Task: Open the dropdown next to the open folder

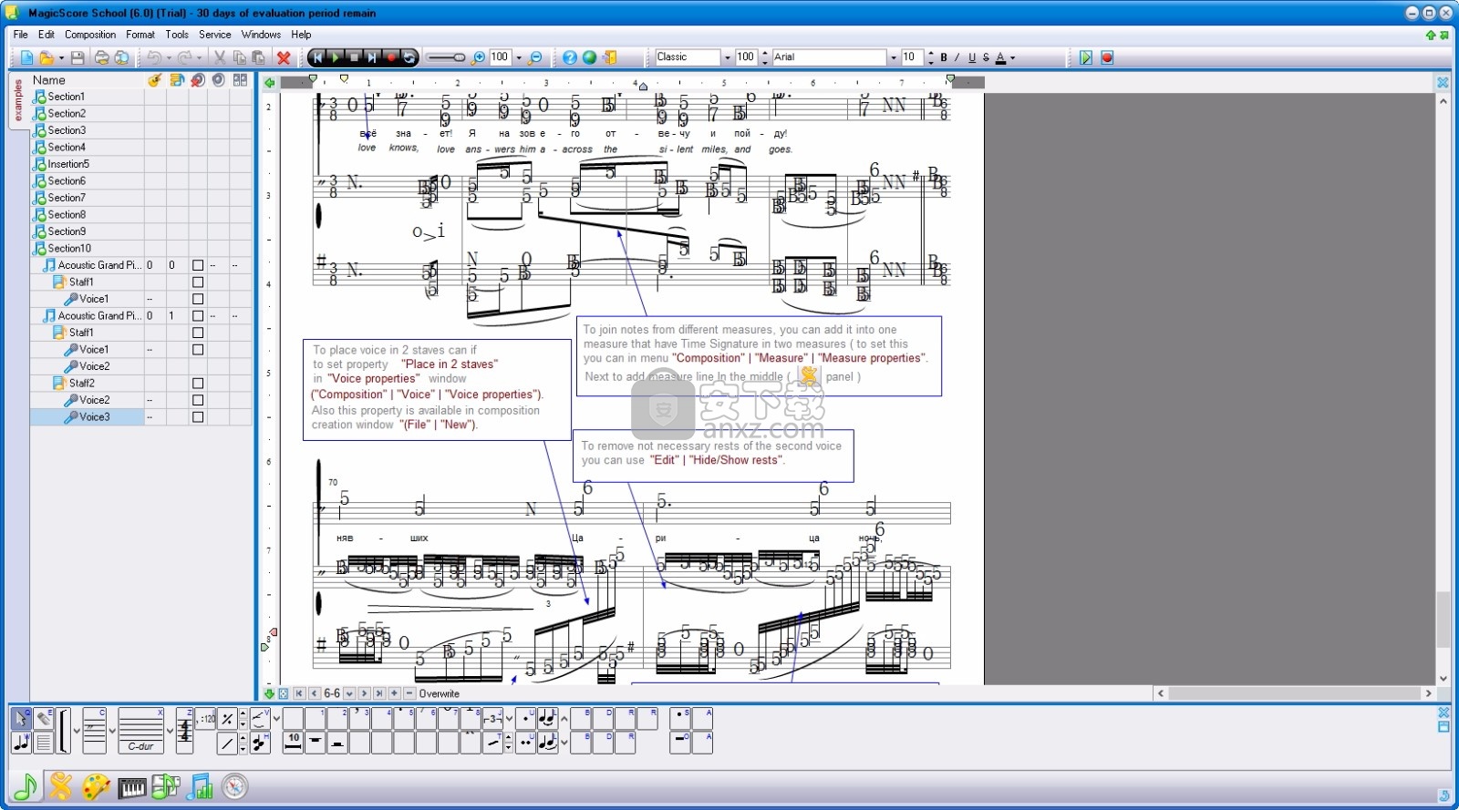Action: 61,57
